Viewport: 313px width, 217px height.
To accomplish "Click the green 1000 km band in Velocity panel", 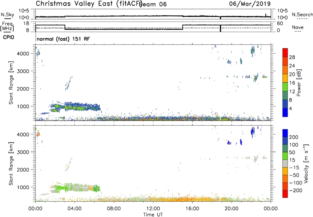I will click(x=75, y=188).
